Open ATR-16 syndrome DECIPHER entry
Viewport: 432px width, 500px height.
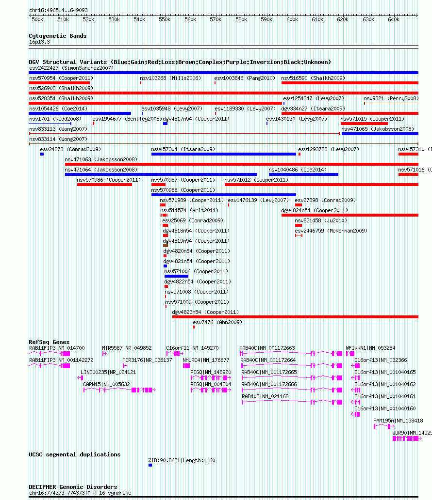[80, 493]
